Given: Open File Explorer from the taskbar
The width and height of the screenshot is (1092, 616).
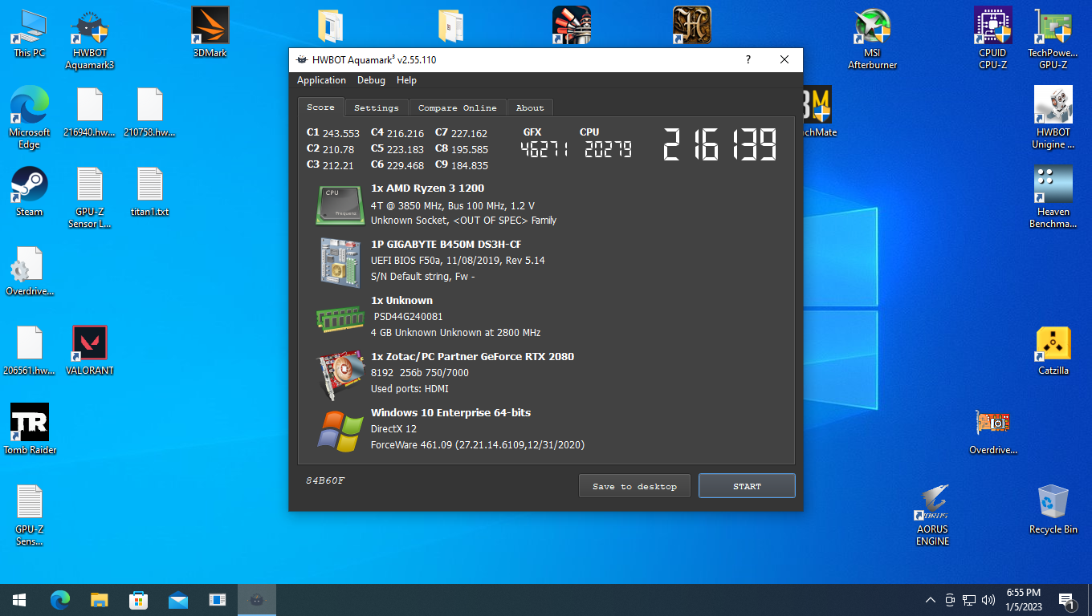Looking at the screenshot, I should (100, 599).
